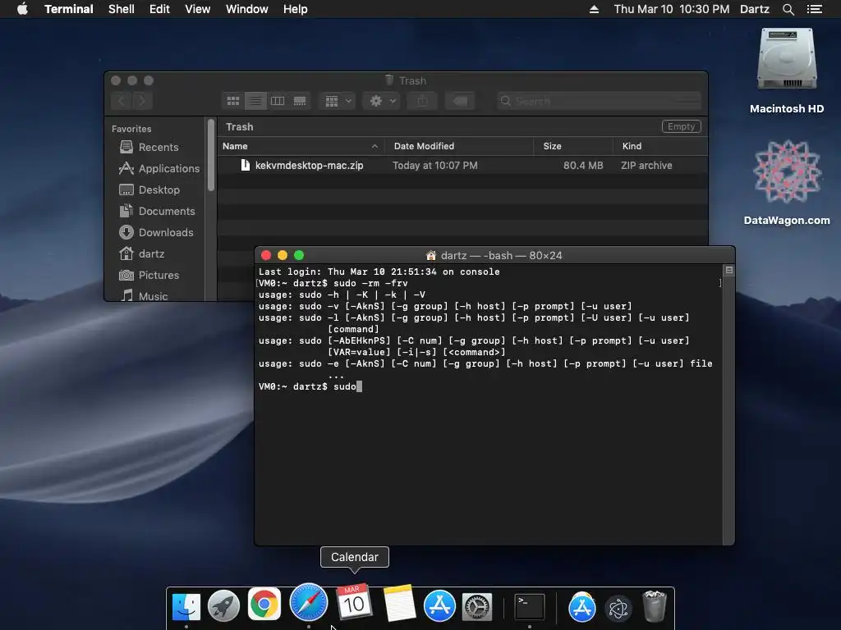Viewport: 841px width, 630px height.
Task: Open Calendar app in the Dock
Action: pos(354,602)
